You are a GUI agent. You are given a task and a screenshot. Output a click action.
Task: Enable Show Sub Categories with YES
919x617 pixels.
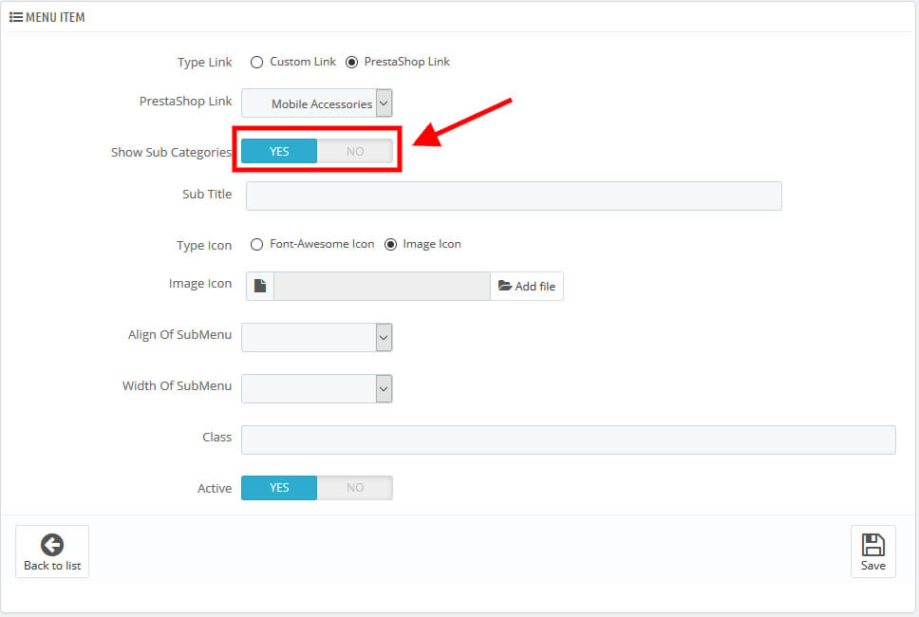(279, 151)
